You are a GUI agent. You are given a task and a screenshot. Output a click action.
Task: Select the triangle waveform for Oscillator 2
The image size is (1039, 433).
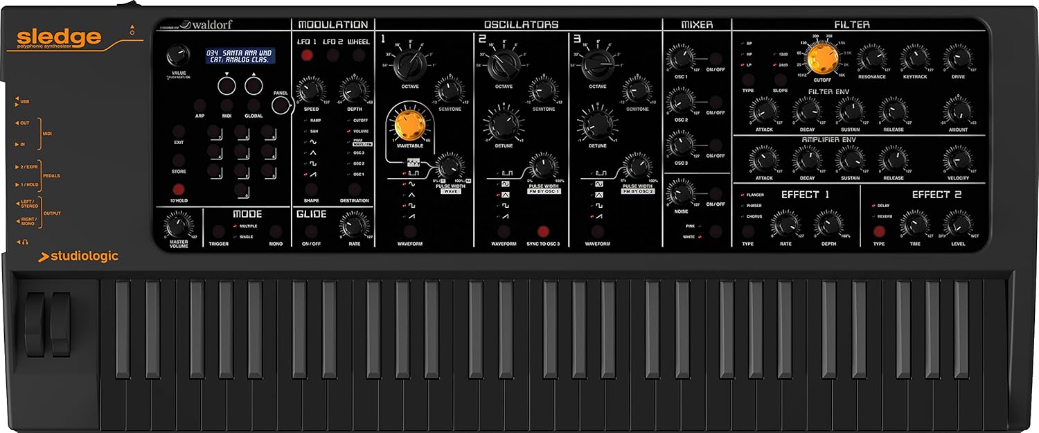coord(505,194)
